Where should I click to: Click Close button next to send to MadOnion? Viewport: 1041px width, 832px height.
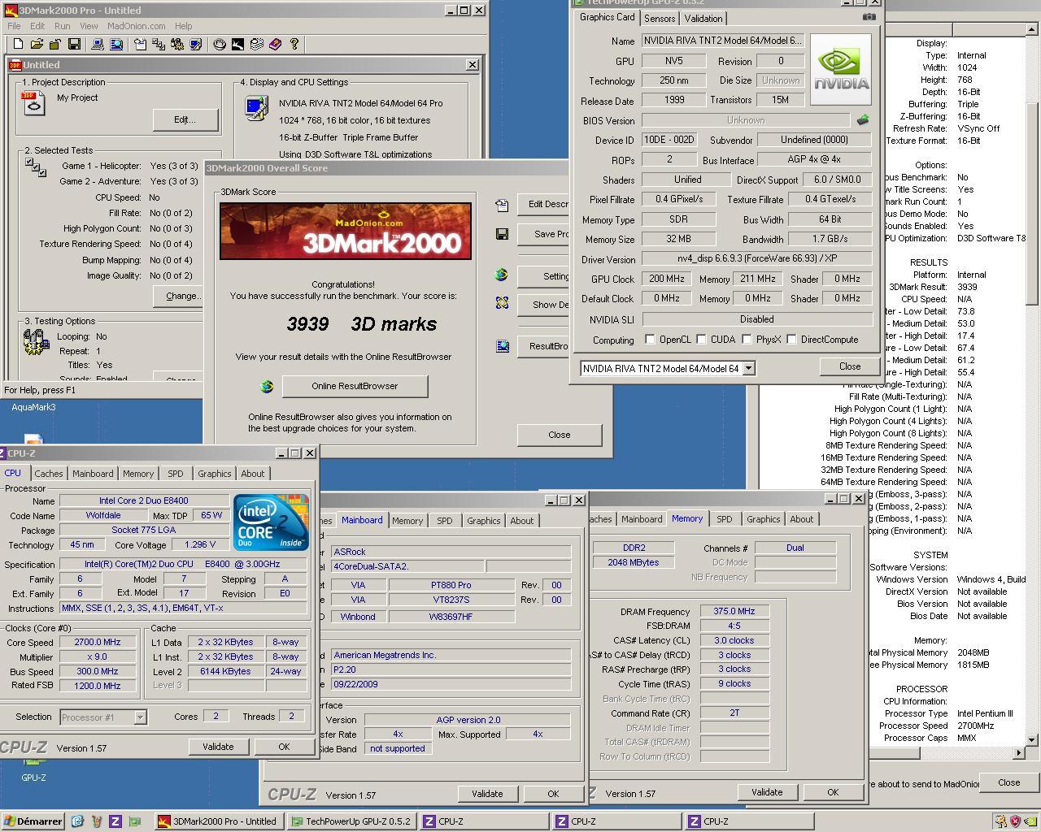[1008, 782]
